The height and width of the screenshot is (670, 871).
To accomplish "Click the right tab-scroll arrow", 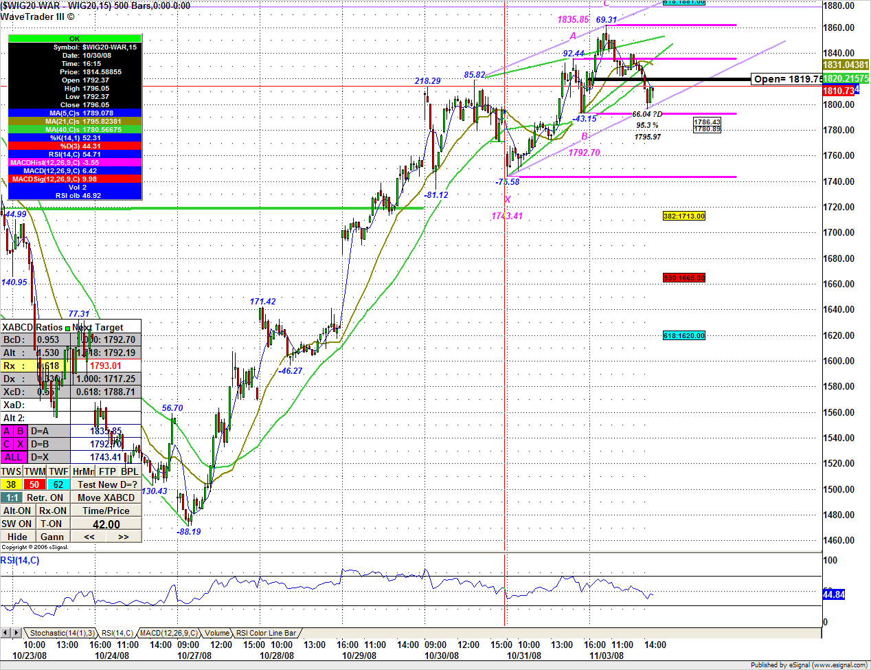I will click(x=16, y=632).
